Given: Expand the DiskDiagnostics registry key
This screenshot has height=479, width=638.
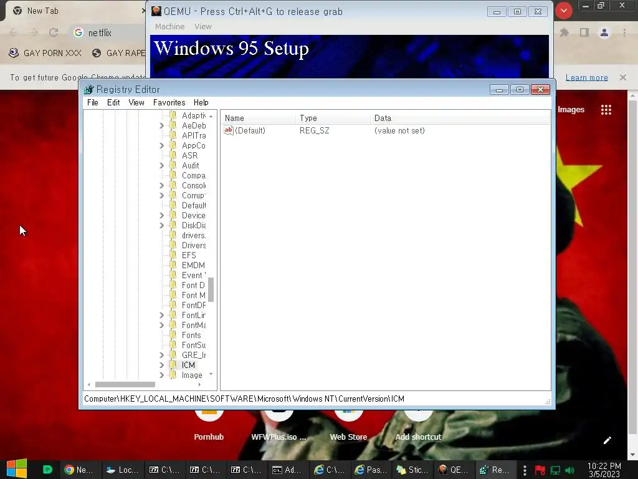Looking at the screenshot, I should point(161,225).
